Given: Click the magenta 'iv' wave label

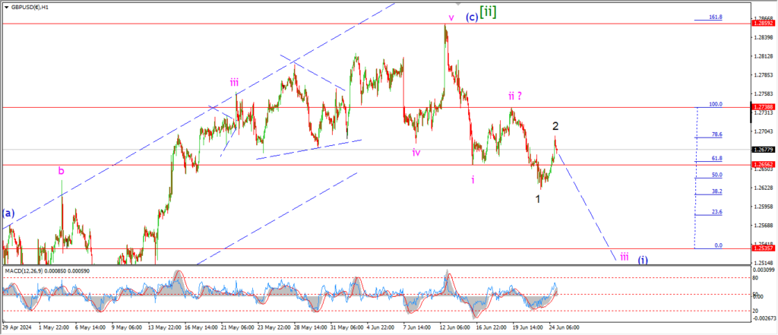Looking at the screenshot, I should click(x=416, y=152).
